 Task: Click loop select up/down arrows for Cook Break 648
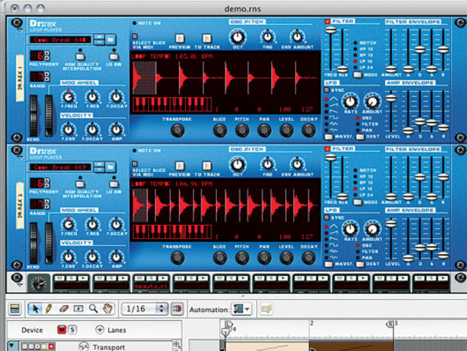[x=99, y=39]
